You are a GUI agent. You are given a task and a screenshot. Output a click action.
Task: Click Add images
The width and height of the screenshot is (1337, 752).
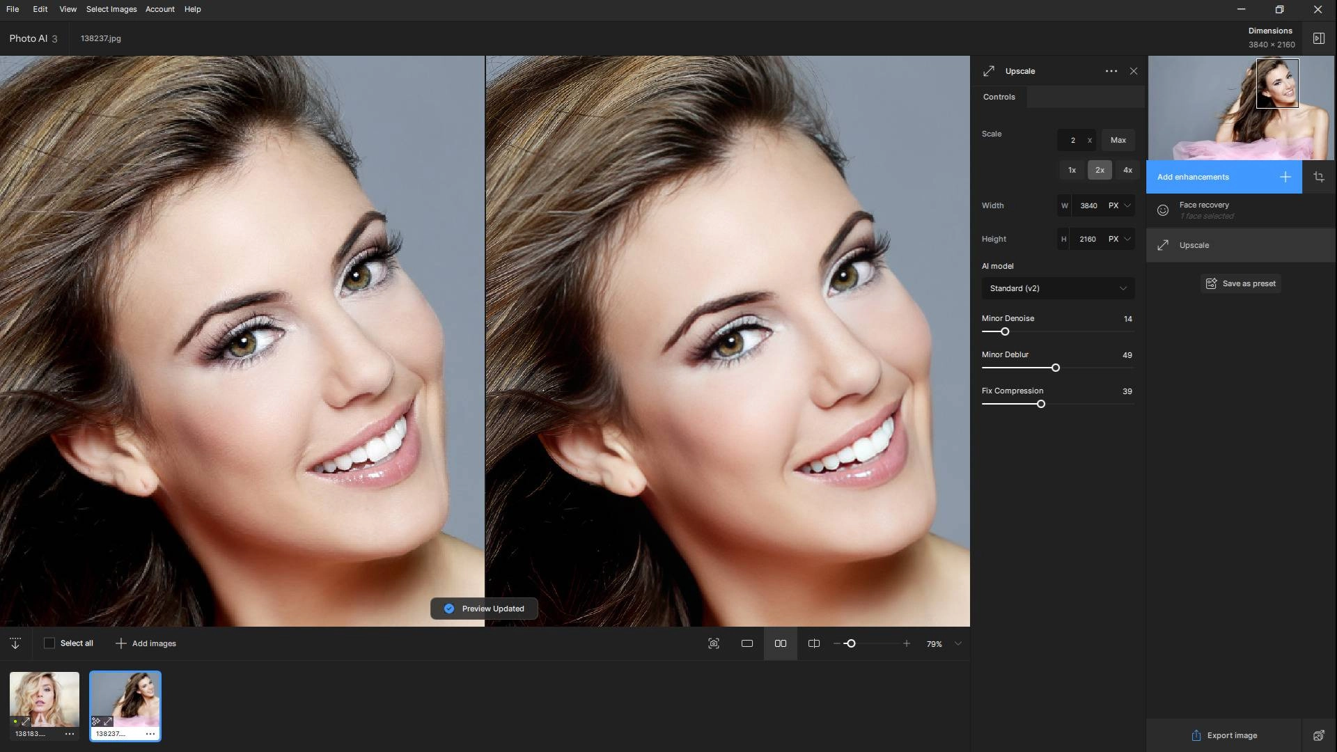point(146,643)
